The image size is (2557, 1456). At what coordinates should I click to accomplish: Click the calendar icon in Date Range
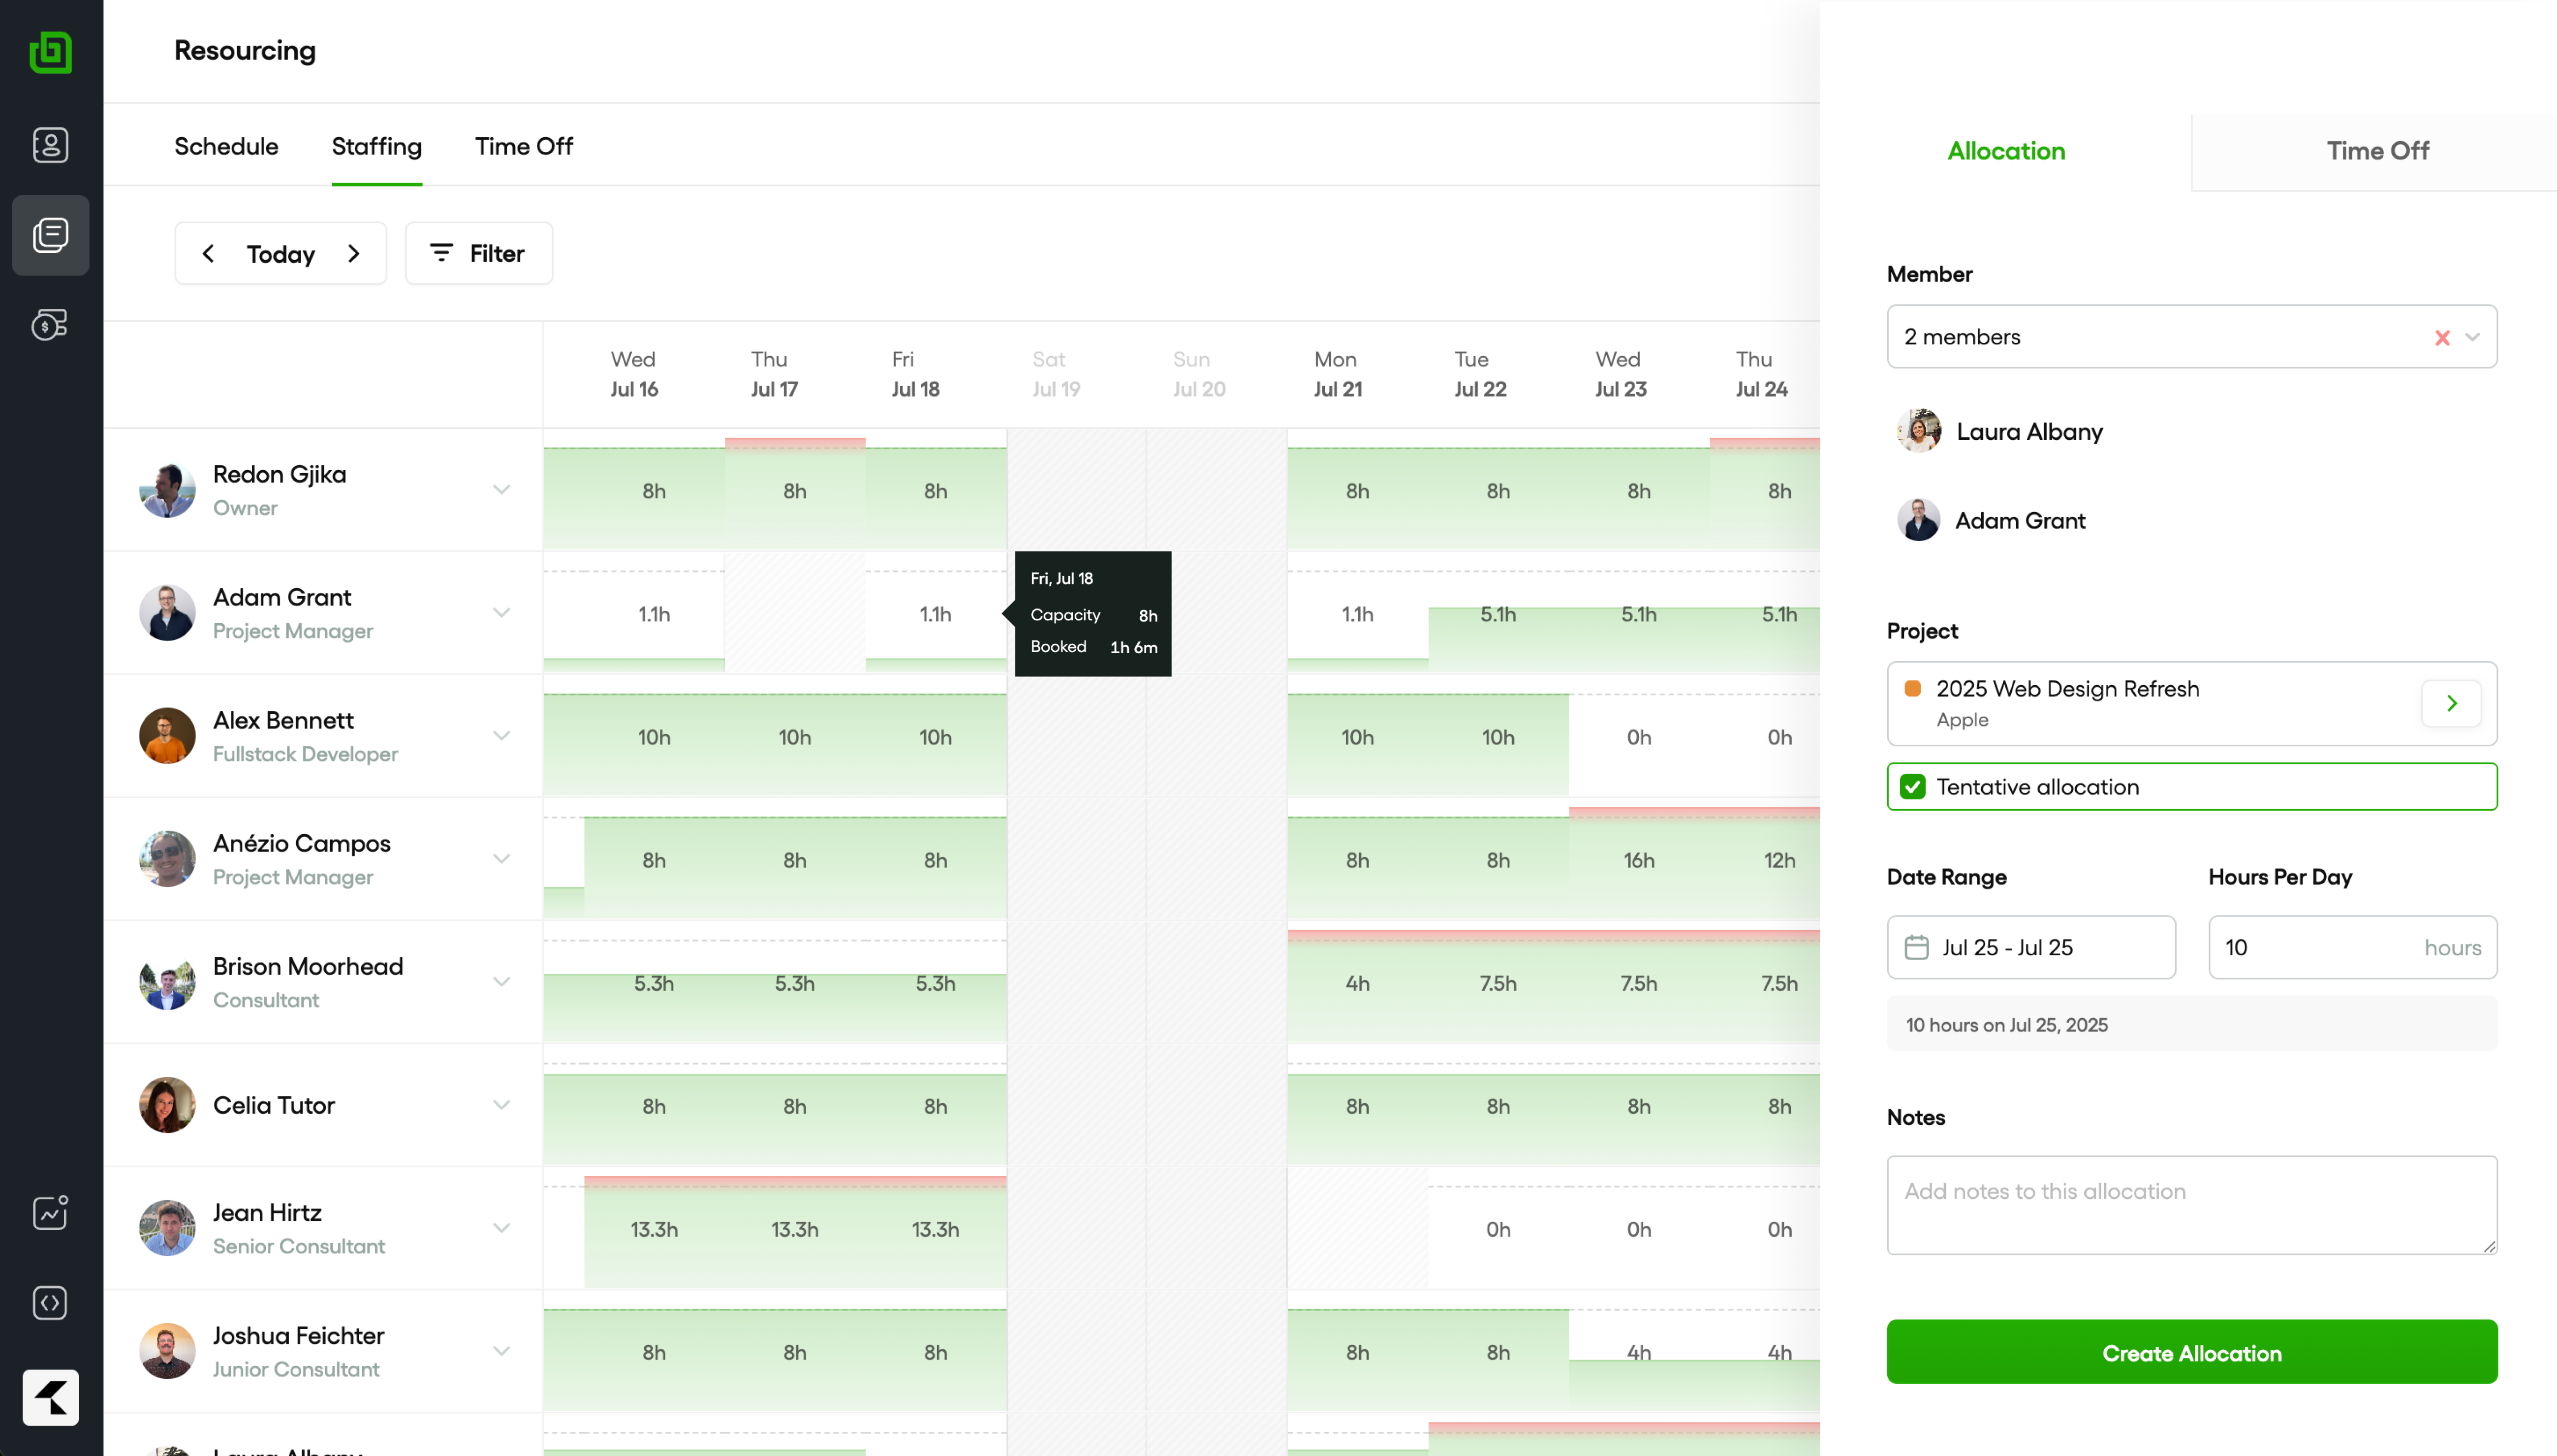click(1916, 947)
